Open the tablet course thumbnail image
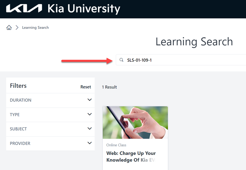Screen dimensions: 246x170 (135, 122)
